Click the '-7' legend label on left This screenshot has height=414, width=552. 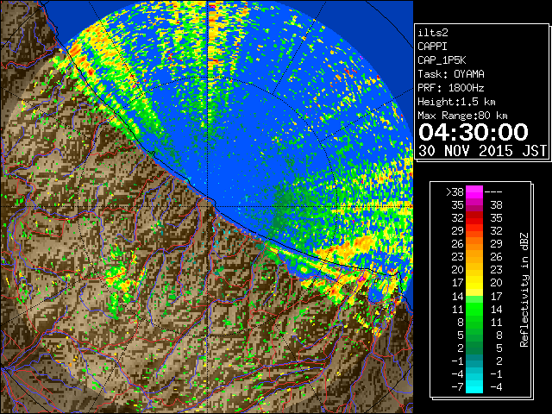click(457, 386)
